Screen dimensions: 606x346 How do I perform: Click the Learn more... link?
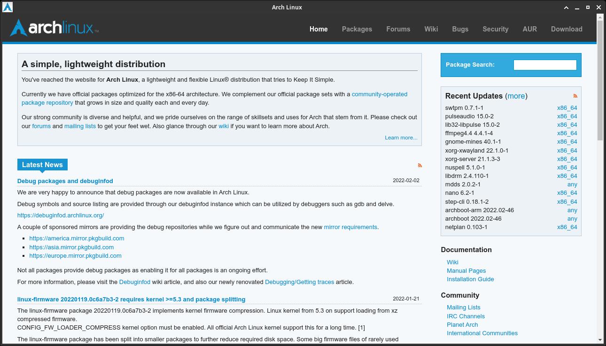click(x=401, y=138)
